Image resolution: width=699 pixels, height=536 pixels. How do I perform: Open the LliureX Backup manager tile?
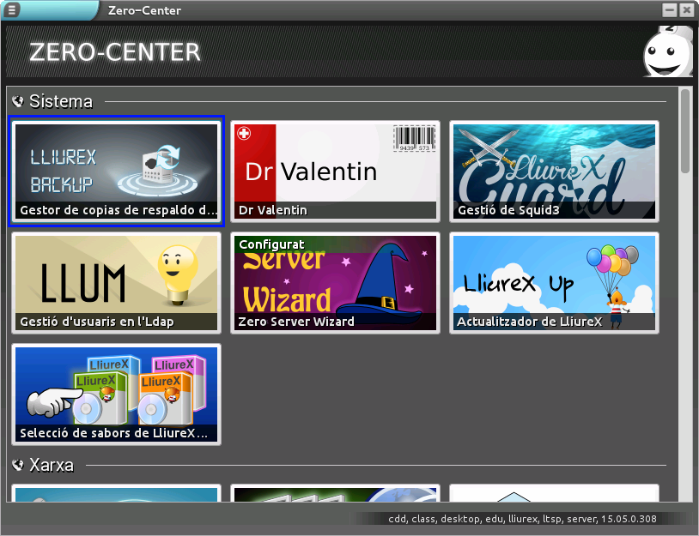(x=117, y=171)
